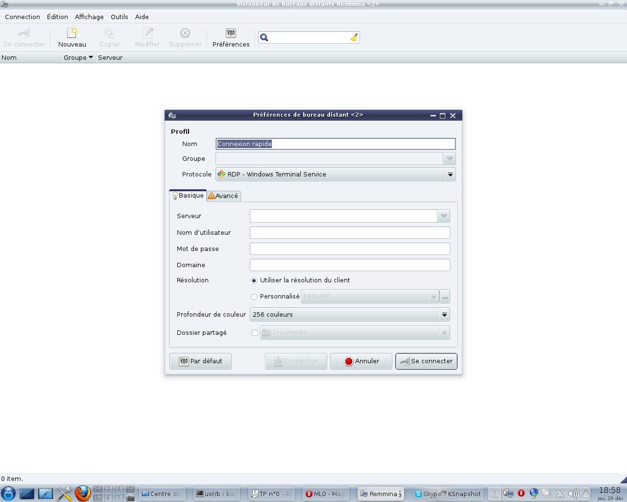The width and height of the screenshot is (627, 502).
Task: Enable the Dossier partagé checkbox
Action: coord(255,333)
